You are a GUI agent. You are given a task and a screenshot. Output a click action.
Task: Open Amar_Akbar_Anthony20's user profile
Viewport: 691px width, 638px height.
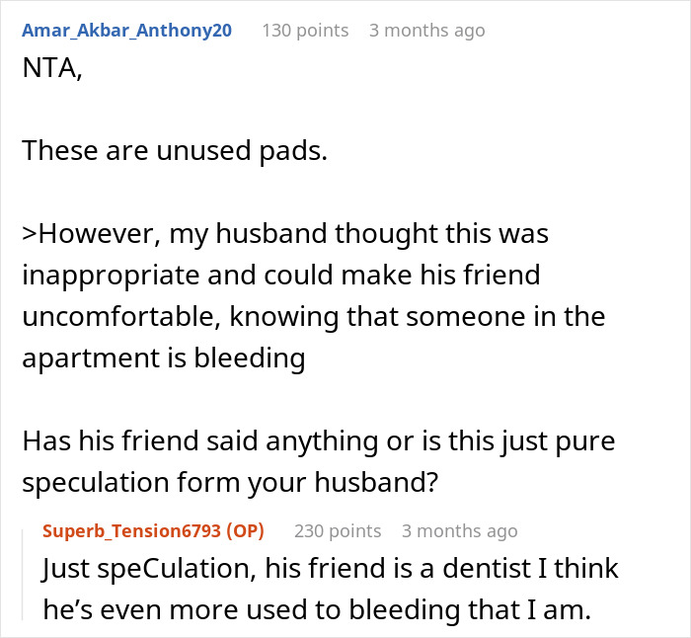[x=126, y=31]
